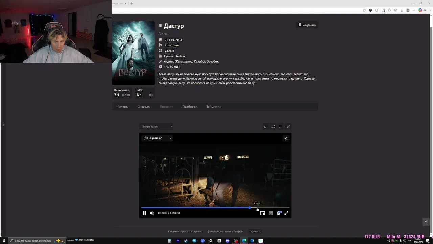Open the (KK) Оригинал audio dropdown

click(x=158, y=138)
